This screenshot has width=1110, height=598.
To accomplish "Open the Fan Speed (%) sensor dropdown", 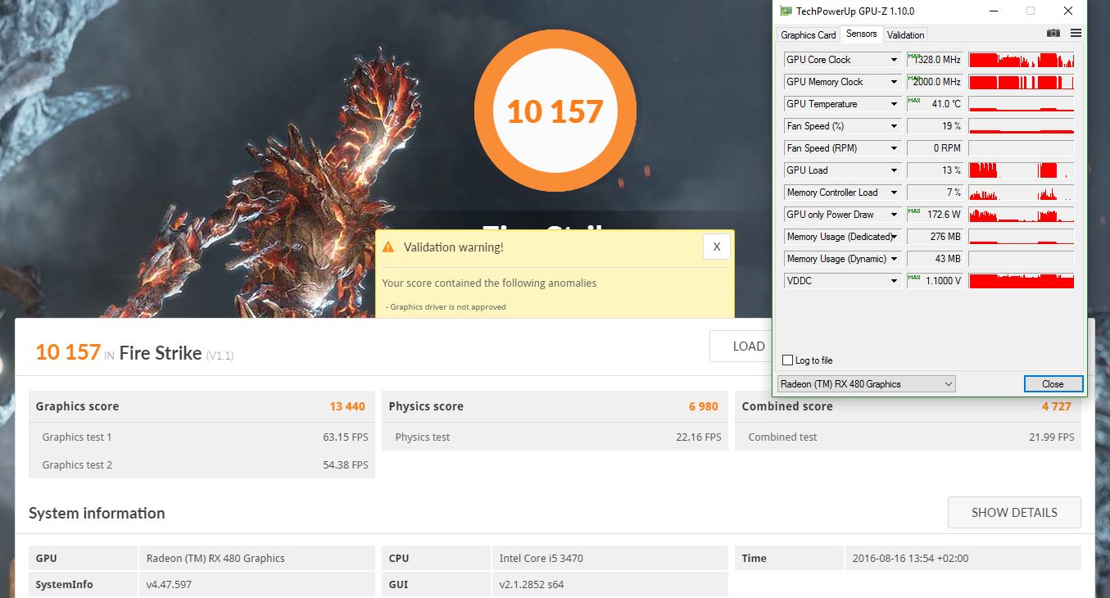I will 895,126.
